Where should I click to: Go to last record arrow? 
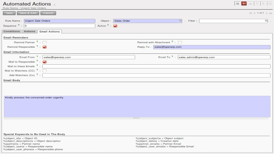pyautogui.click(x=271, y=13)
